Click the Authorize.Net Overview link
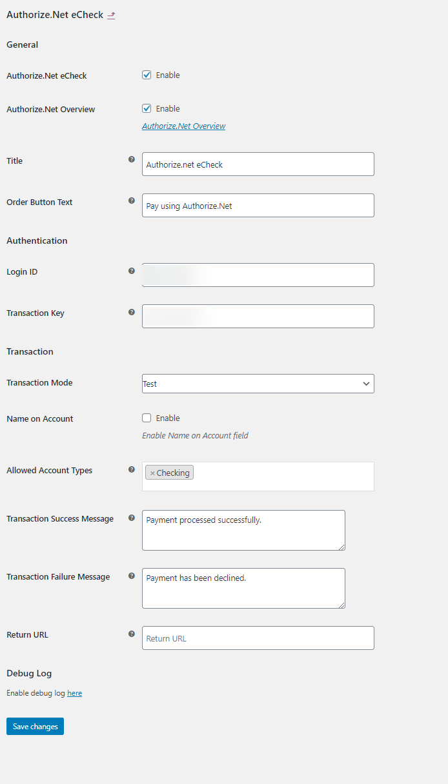This screenshot has width=448, height=784. pos(183,126)
